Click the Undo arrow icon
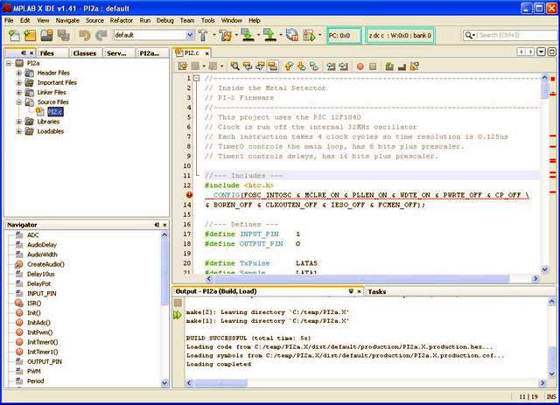Image resolution: width=560 pixels, height=405 pixels. click(85, 35)
